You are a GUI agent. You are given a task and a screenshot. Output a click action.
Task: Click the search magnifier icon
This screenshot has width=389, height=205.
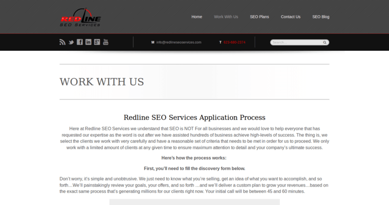325,43
